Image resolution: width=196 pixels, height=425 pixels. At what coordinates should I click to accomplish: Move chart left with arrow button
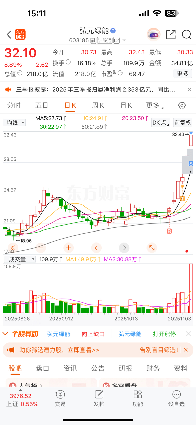96,248
